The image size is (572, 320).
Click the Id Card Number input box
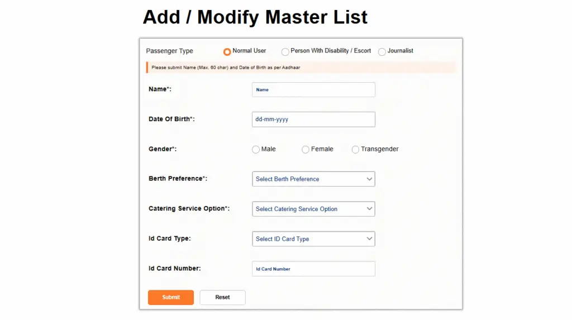point(313,269)
